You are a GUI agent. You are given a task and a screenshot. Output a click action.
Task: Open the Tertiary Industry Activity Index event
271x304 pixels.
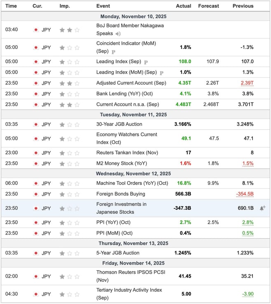tap(129, 294)
